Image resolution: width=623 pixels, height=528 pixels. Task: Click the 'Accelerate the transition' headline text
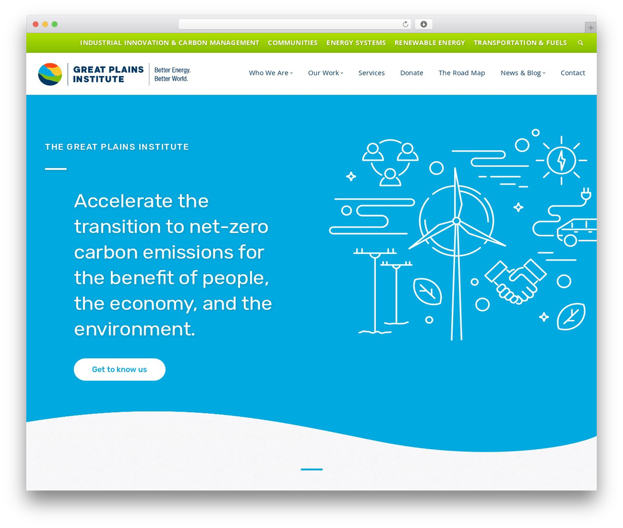(x=173, y=265)
